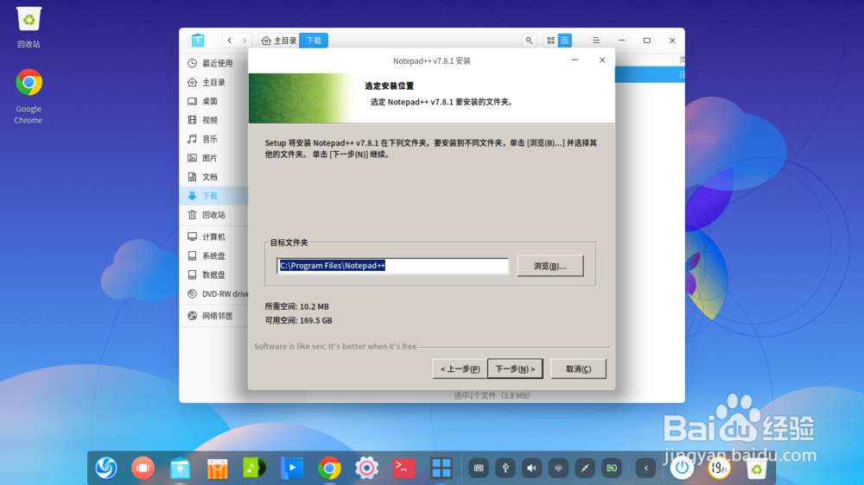Open Computer (计算机) in the file manager sidebar

click(x=213, y=236)
